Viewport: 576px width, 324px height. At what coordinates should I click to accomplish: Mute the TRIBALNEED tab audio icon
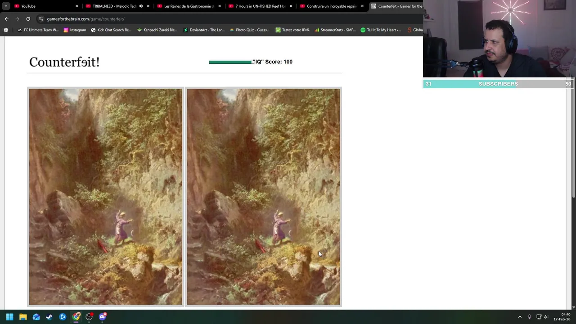[x=141, y=6]
